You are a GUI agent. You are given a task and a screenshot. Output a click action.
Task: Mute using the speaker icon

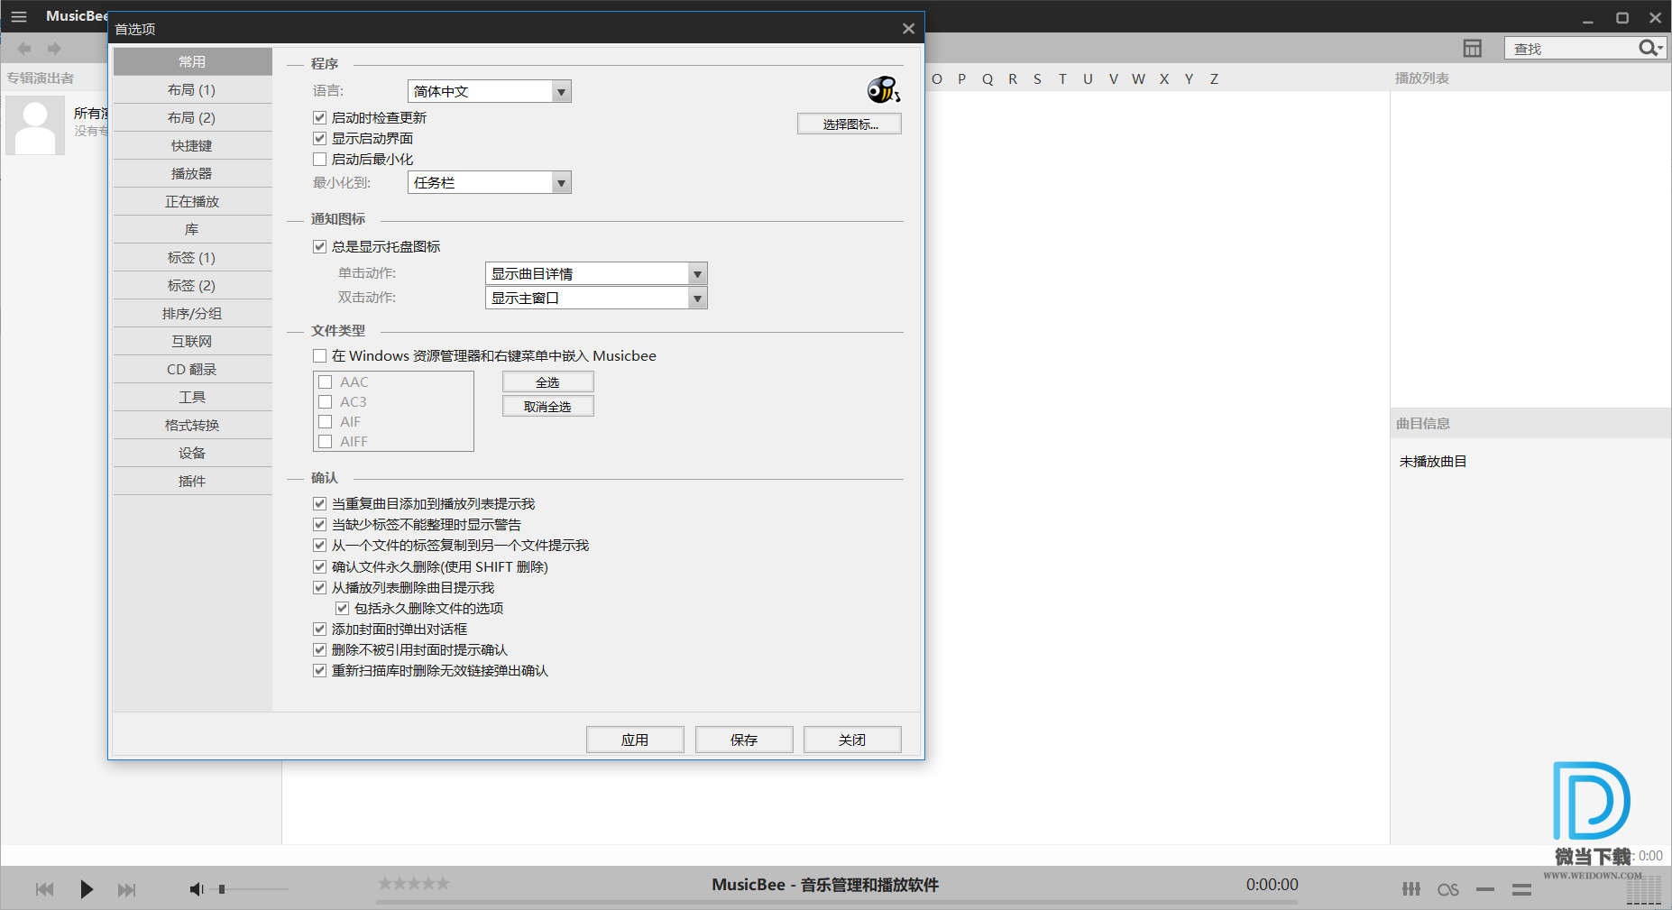(x=196, y=890)
